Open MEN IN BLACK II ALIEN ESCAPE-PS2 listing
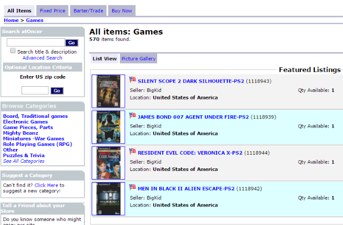This screenshot has width=343, height=225. tap(186, 189)
